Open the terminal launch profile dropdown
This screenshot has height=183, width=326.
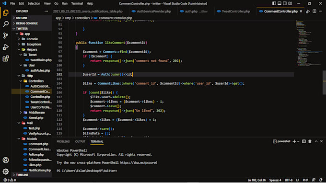click(x=298, y=142)
